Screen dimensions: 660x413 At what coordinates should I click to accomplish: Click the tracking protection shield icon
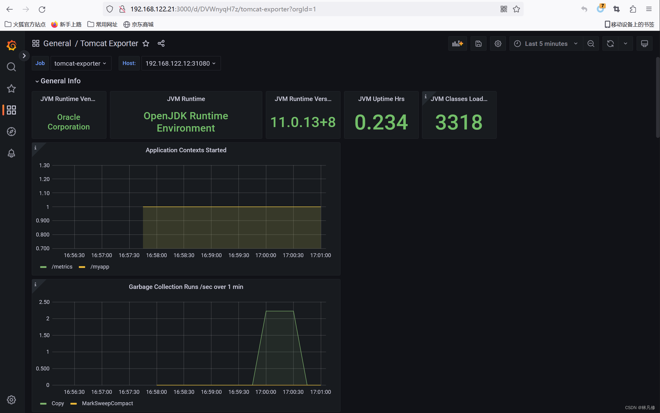pos(110,9)
